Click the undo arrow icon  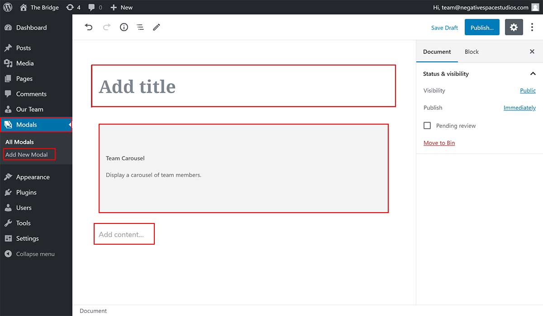tap(89, 28)
